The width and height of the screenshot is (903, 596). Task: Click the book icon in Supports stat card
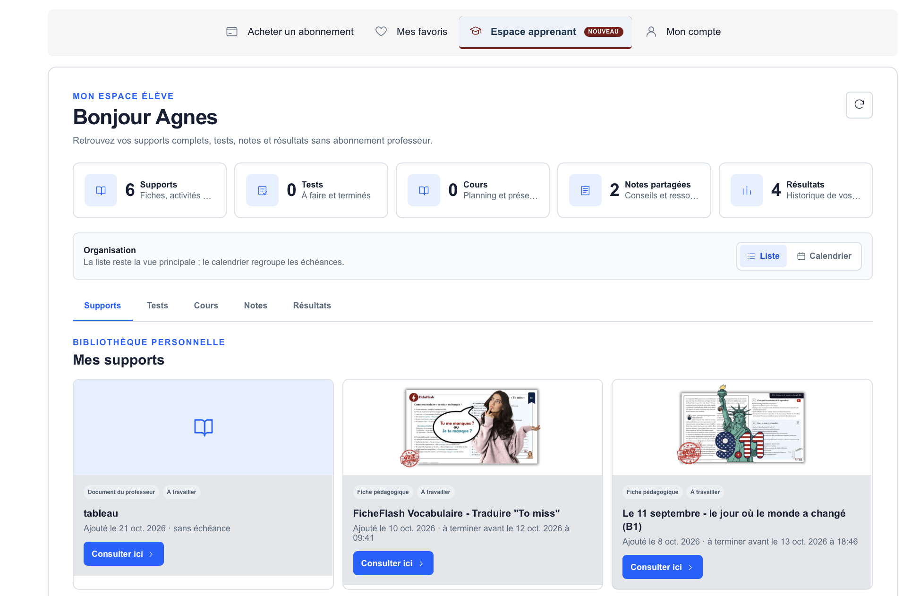click(x=101, y=190)
